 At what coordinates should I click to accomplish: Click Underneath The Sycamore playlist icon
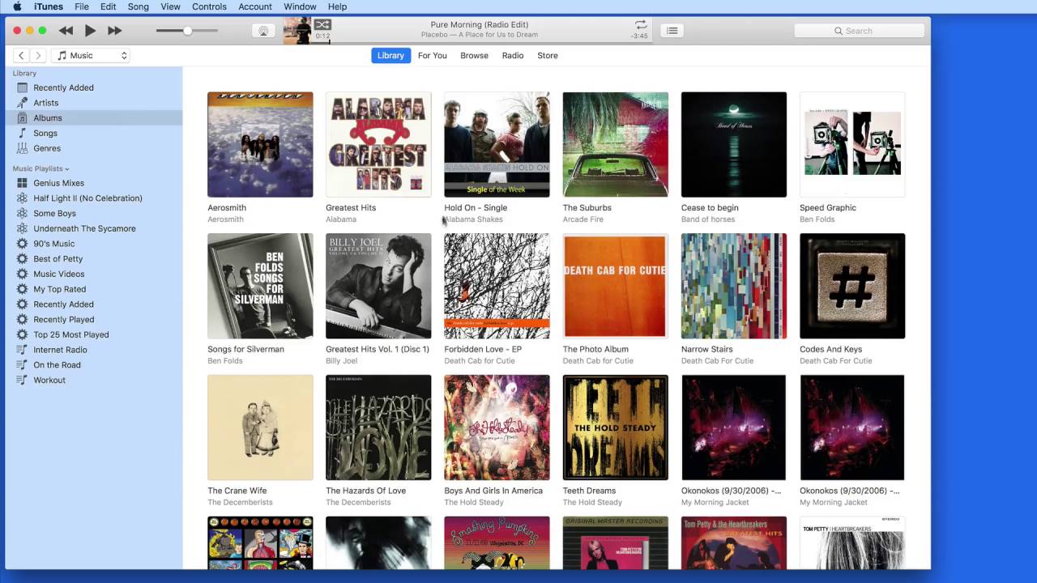pos(22,228)
